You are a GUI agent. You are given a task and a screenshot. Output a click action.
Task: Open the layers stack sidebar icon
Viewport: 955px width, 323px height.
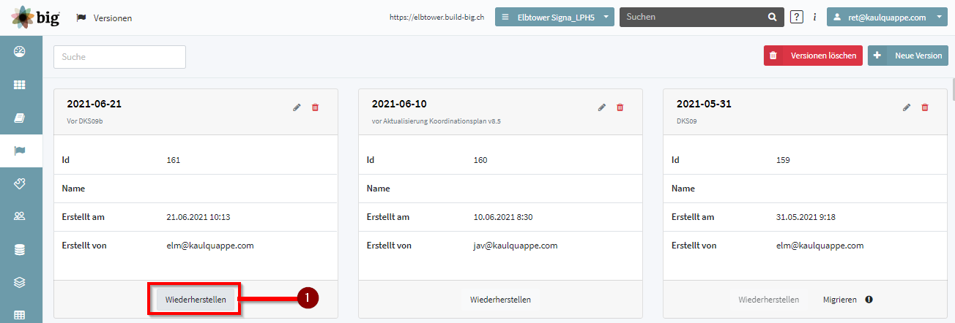tap(21, 282)
